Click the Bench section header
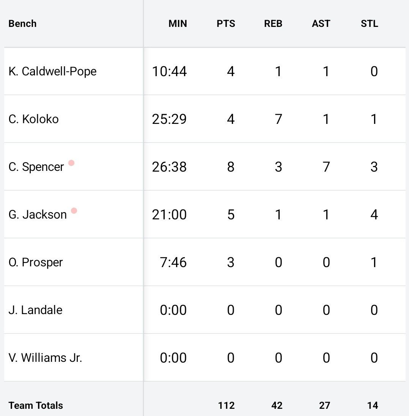The height and width of the screenshot is (416, 409). pyautogui.click(x=22, y=23)
